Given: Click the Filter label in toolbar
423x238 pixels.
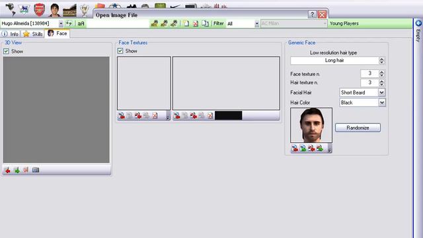Looking at the screenshot, I should pyautogui.click(x=219, y=24).
